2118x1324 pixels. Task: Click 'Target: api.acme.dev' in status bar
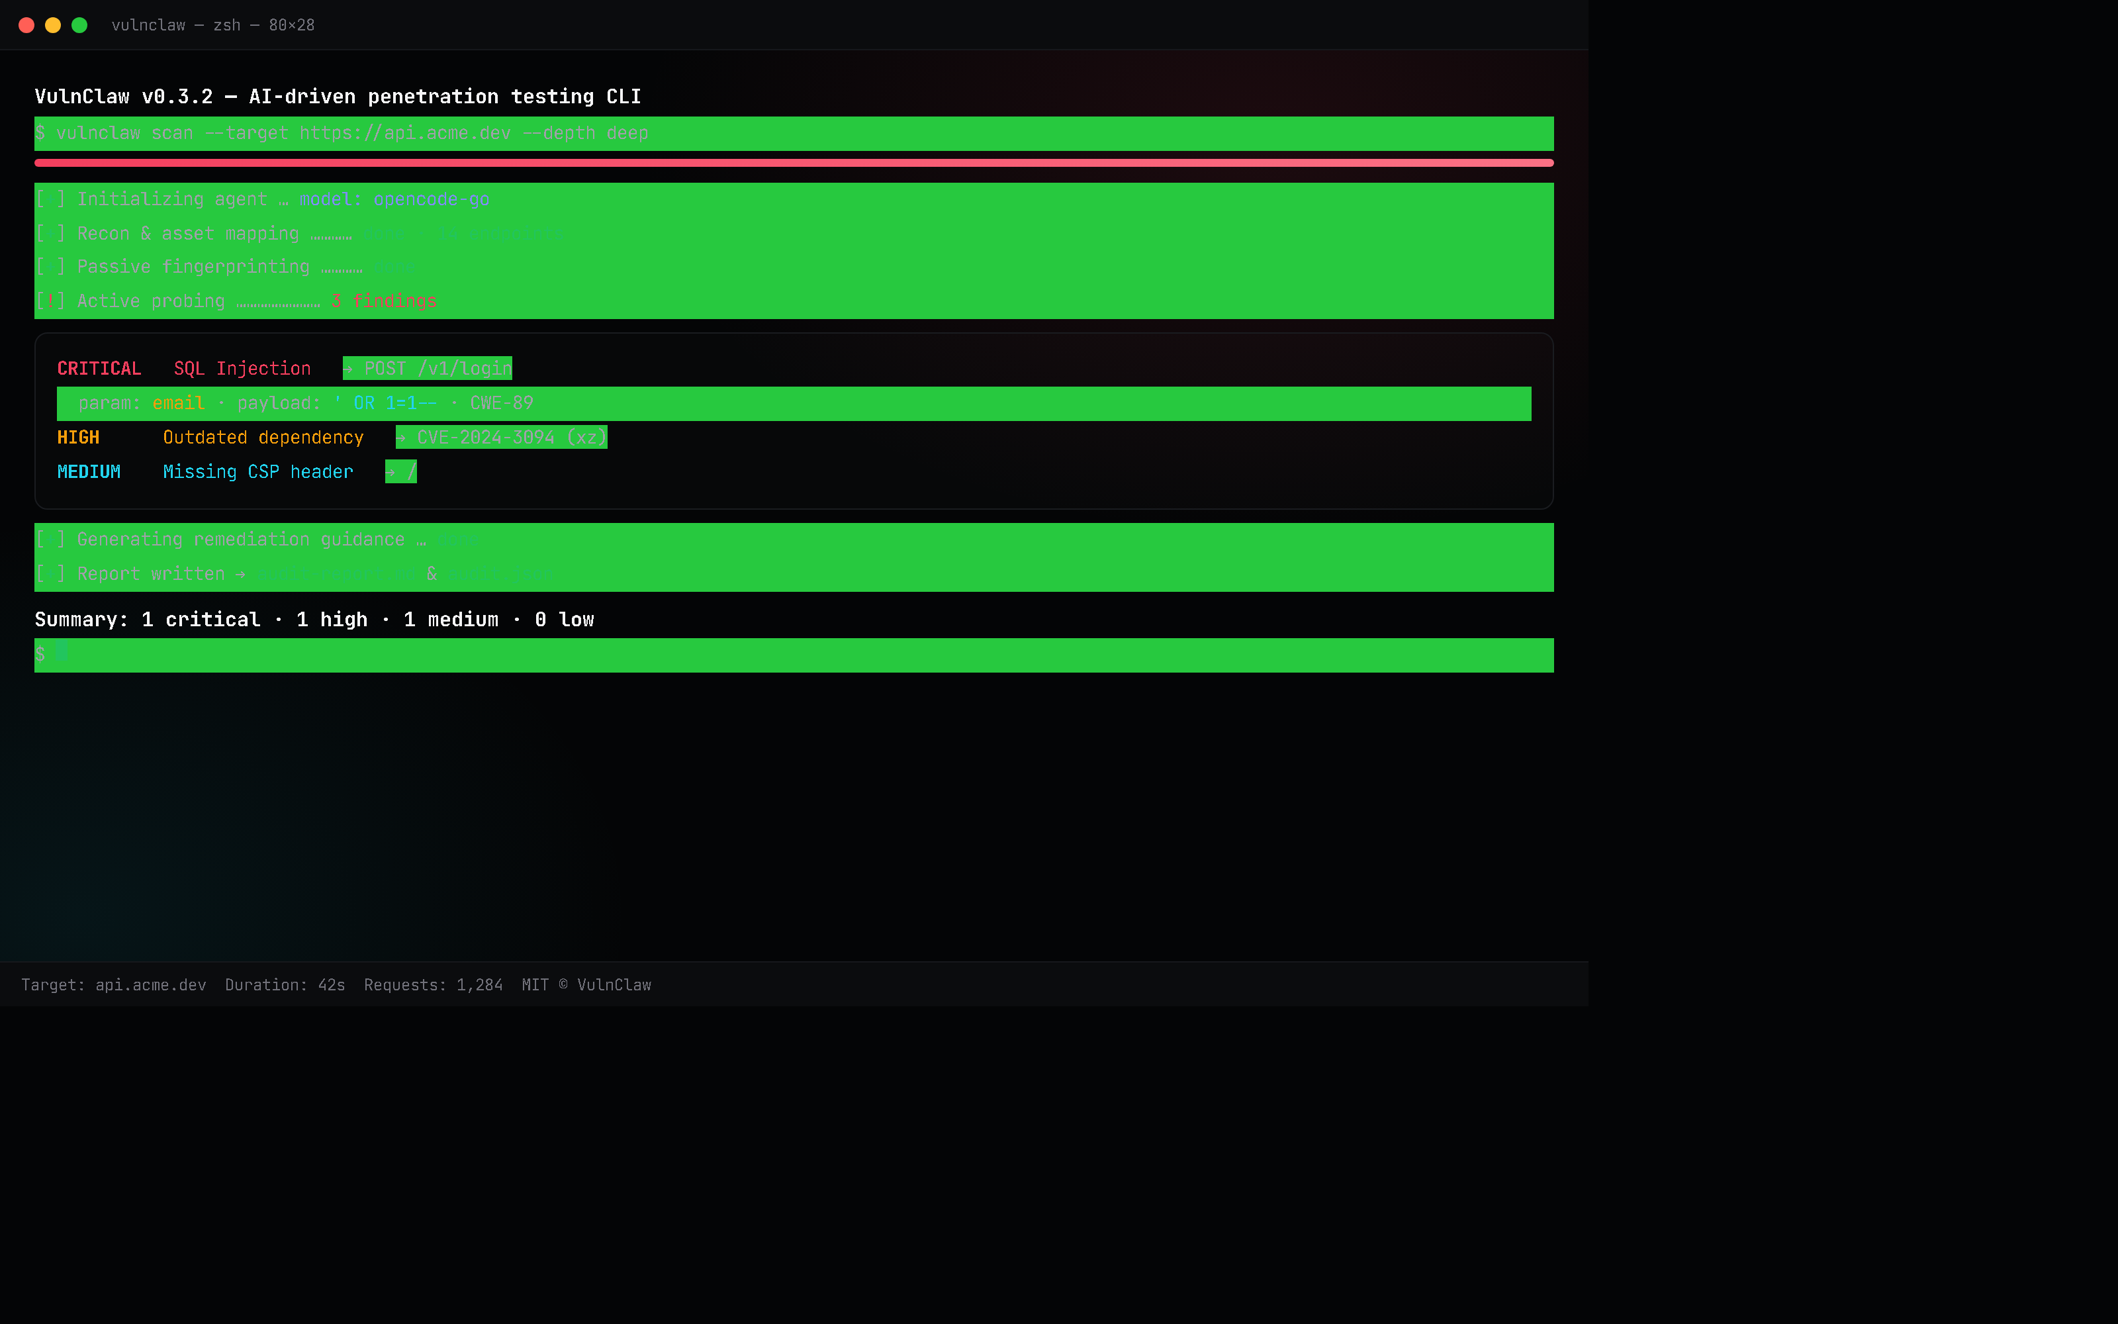click(x=114, y=985)
